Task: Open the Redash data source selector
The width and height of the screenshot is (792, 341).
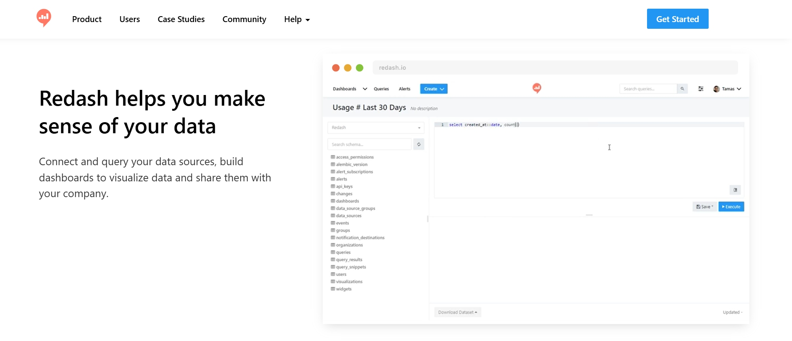Action: (375, 128)
